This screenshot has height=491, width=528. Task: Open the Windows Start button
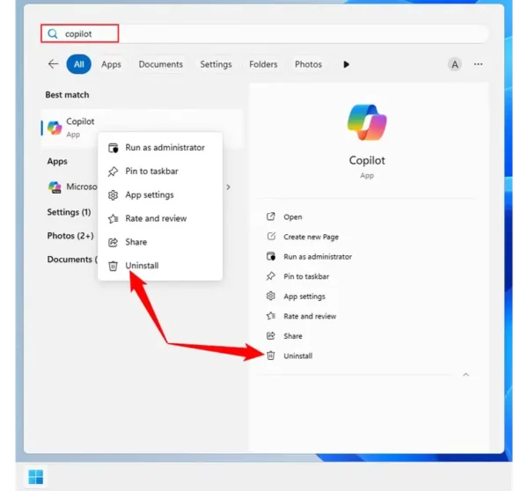[36, 477]
